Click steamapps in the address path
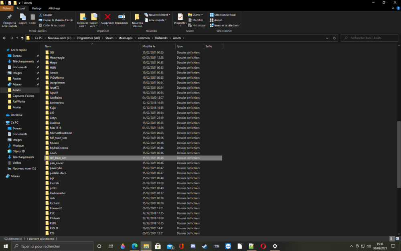 coord(126,38)
